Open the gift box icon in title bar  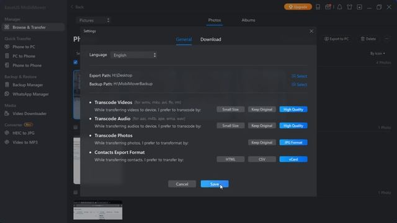click(328, 7)
